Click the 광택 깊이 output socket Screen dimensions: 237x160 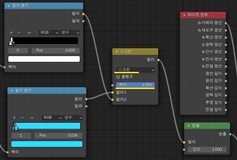(x=226, y=95)
